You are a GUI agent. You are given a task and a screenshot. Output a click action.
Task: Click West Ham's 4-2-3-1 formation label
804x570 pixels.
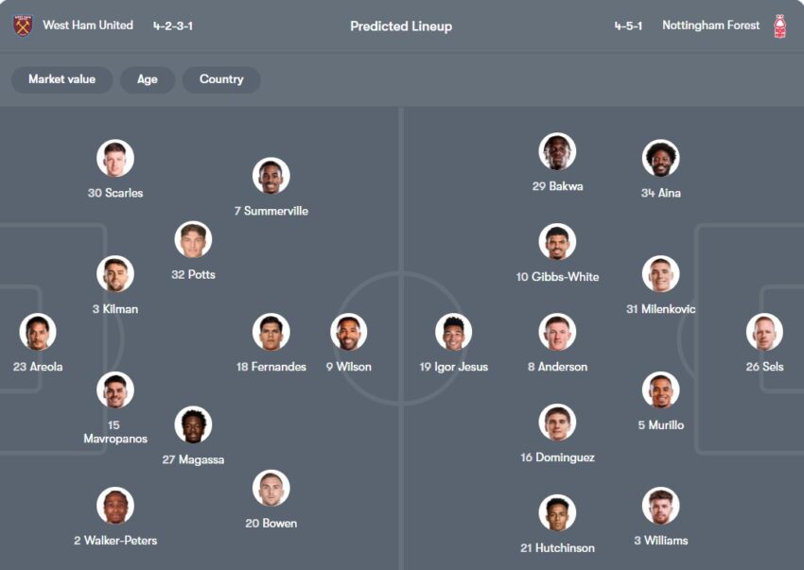pyautogui.click(x=173, y=26)
